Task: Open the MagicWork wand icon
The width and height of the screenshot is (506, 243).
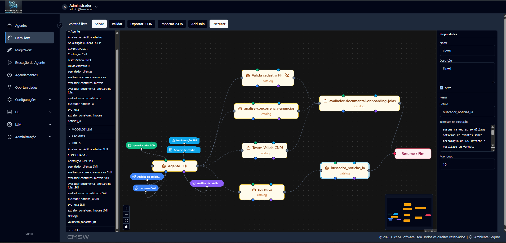Action: point(10,50)
